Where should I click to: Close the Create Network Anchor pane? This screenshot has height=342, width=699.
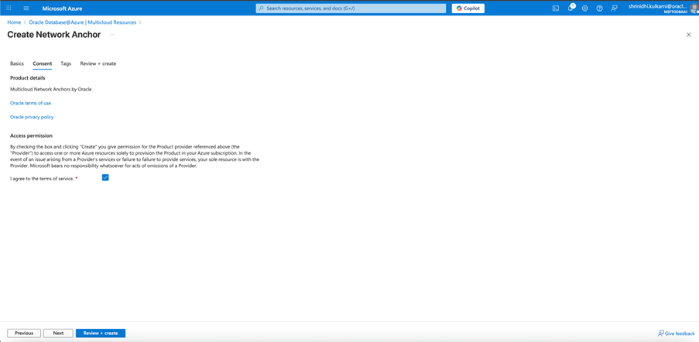click(688, 35)
